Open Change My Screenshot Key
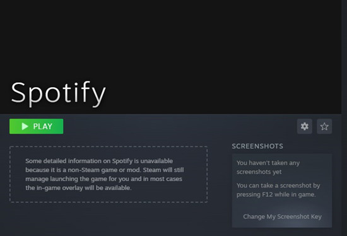The width and height of the screenshot is (347, 236). [x=283, y=216]
